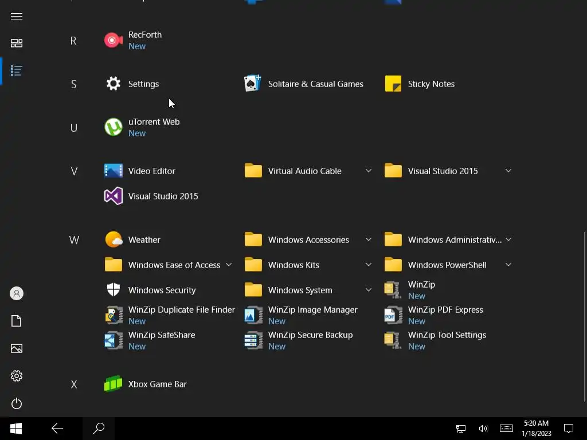Click the letter W header
The image size is (587, 440).
click(x=74, y=240)
